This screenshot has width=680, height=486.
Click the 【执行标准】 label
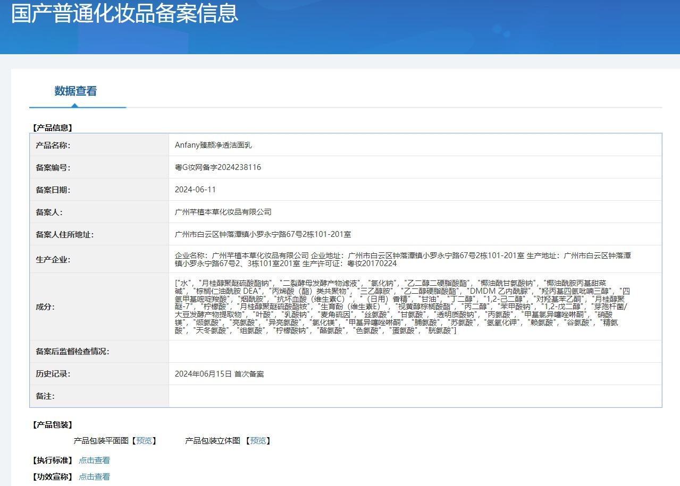point(52,461)
